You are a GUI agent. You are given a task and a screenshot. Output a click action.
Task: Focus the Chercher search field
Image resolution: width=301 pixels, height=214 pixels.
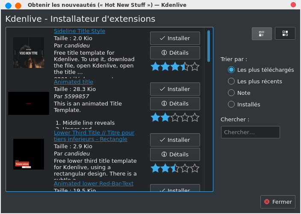pyautogui.click(x=250, y=132)
